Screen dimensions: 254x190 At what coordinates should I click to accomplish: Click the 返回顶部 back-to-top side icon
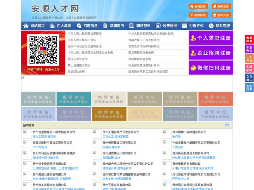point(249,88)
